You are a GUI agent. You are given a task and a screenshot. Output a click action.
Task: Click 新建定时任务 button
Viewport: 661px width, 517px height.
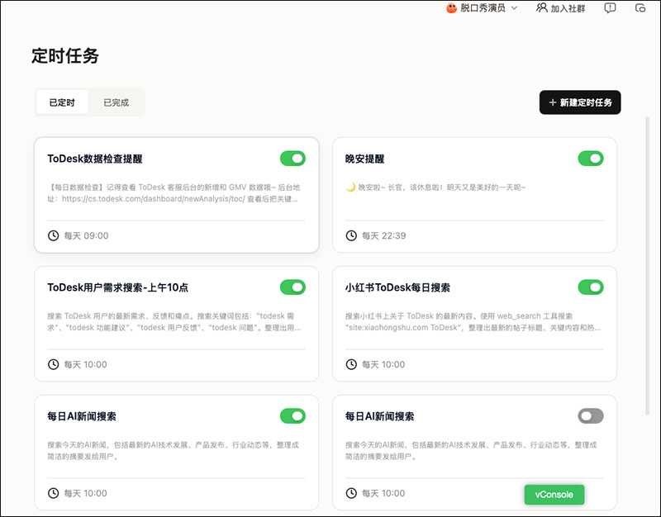(580, 102)
